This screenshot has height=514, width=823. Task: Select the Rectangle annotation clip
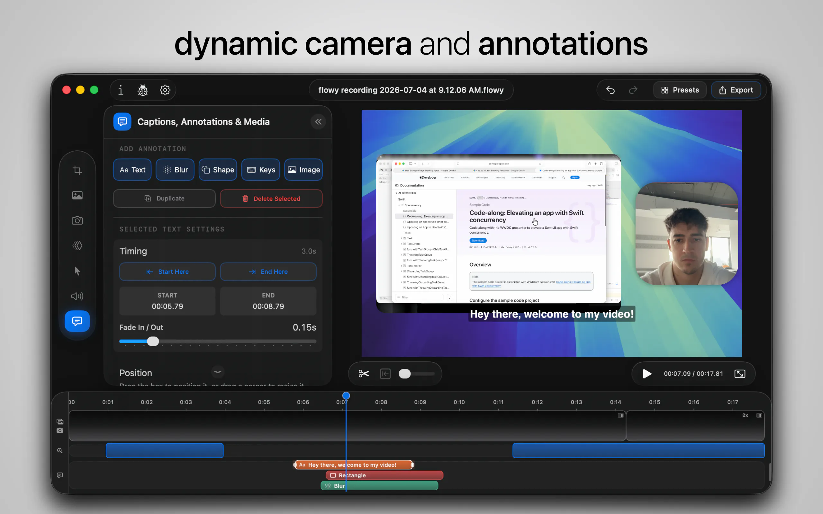coord(384,475)
